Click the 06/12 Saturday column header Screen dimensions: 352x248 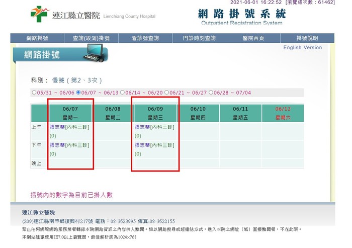click(283, 113)
